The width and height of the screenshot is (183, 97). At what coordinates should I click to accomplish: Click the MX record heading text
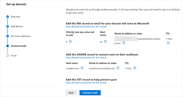click(x=107, y=23)
